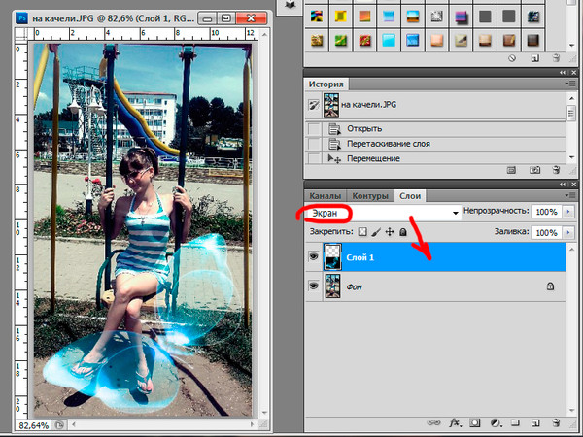Click the Photoshop icon in document title bar
The height and width of the screenshot is (437, 583).
[x=22, y=17]
